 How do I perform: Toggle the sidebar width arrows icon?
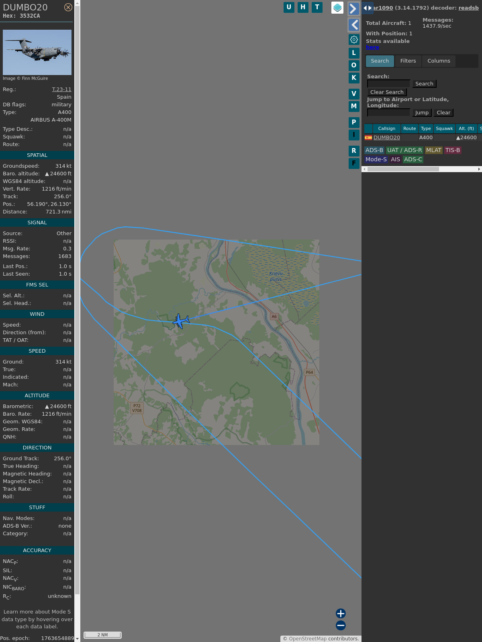click(x=367, y=8)
